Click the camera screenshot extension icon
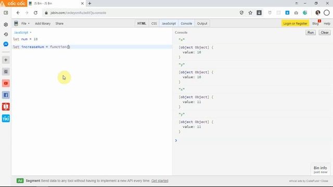This screenshot has width=333, height=187. 296,12
